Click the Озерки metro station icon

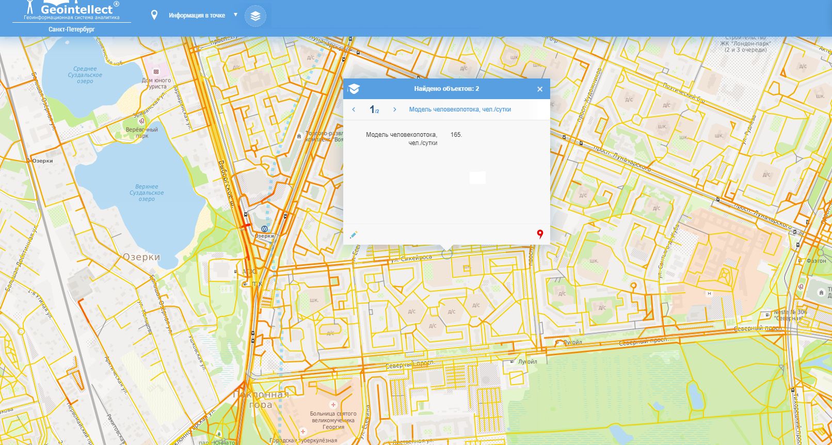point(264,229)
